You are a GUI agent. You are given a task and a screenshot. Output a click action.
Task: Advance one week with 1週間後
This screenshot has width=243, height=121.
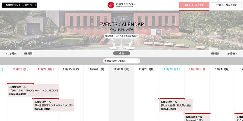tap(216, 54)
